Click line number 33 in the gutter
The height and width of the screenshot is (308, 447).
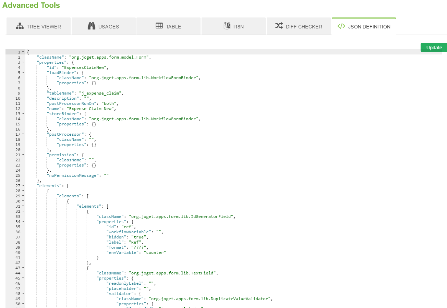coord(18,217)
